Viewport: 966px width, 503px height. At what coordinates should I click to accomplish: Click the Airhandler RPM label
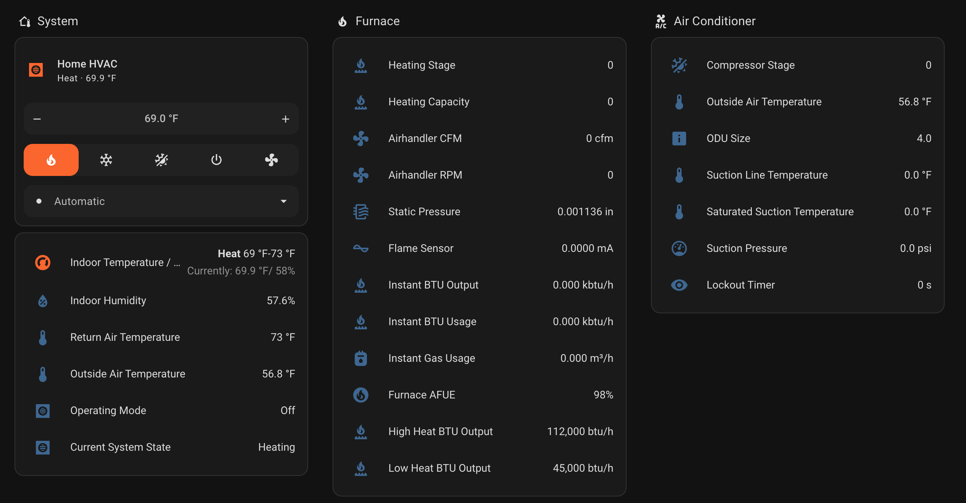(x=425, y=175)
